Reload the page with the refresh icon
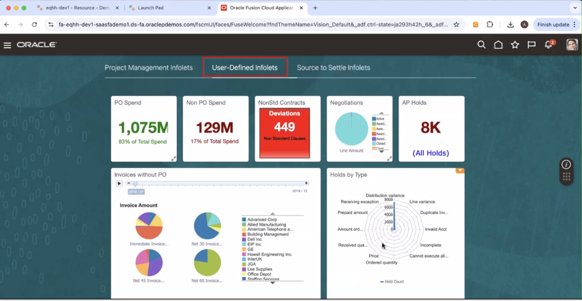 (34, 25)
